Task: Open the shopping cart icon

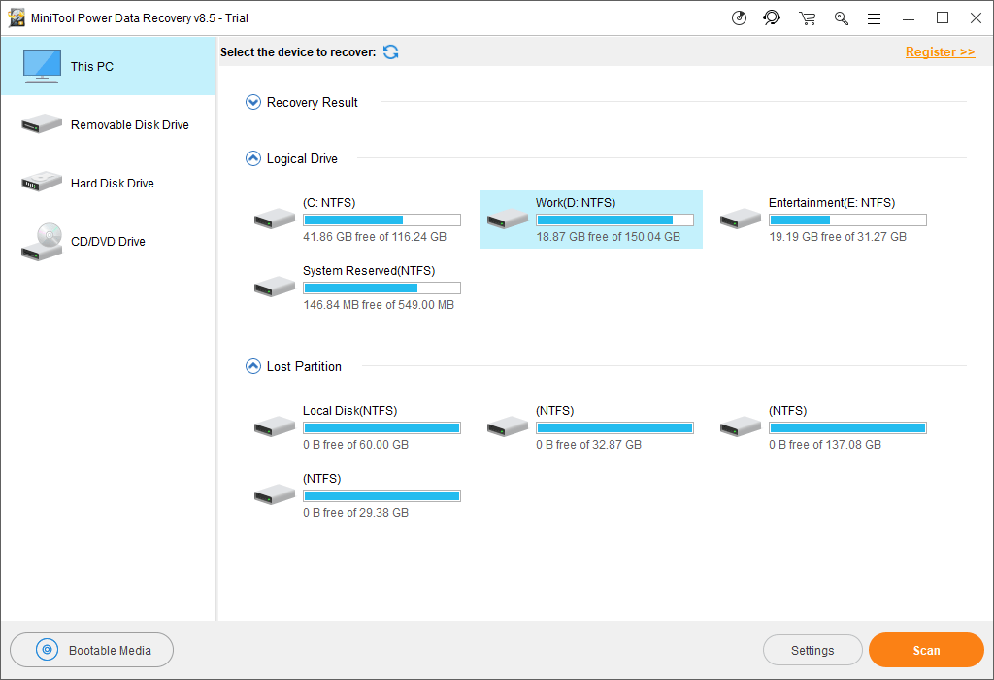Action: tap(807, 18)
